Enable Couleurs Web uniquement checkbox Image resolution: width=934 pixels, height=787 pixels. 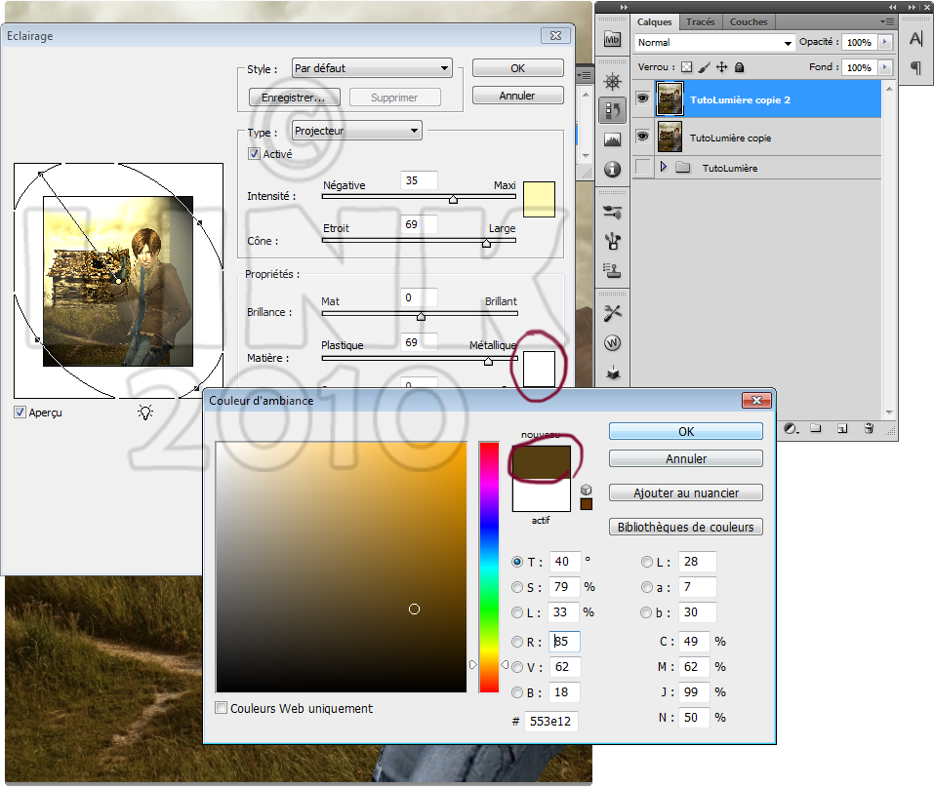[x=222, y=709]
